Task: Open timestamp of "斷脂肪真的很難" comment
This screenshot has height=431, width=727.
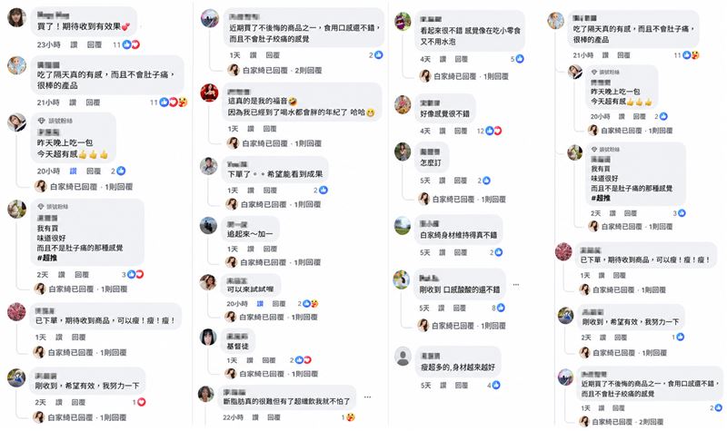Action: pyautogui.click(x=234, y=416)
